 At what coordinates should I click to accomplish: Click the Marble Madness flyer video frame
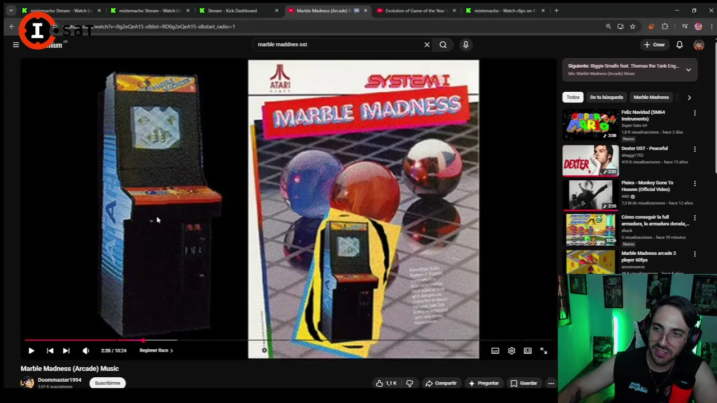[x=364, y=209]
